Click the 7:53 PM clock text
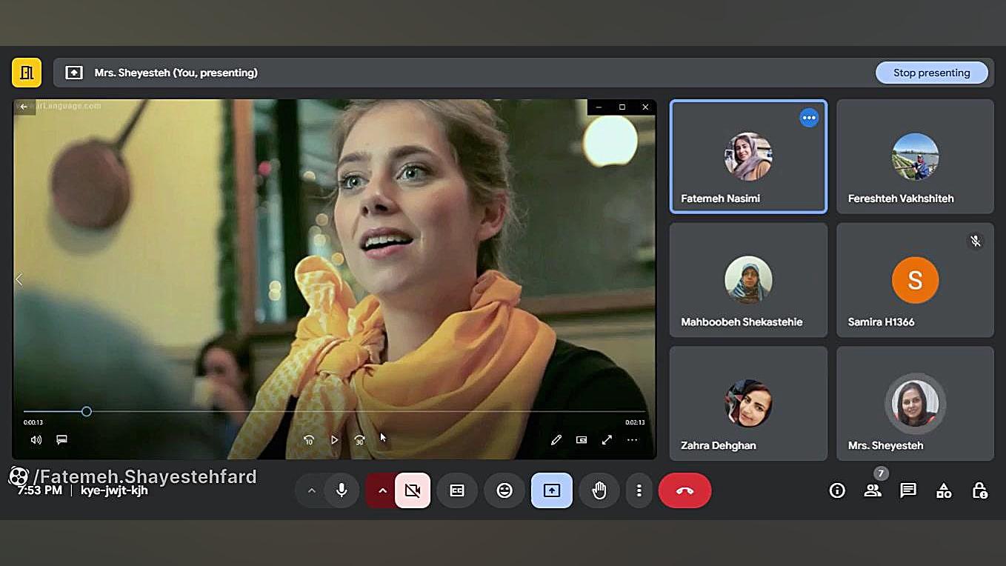 (39, 490)
